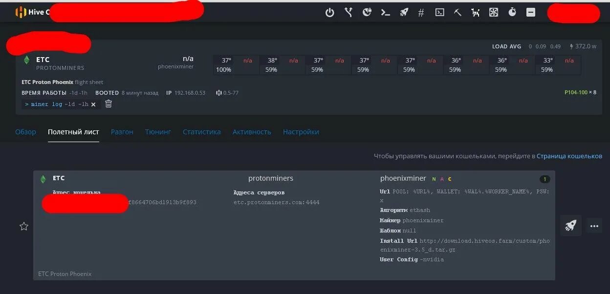Open the Разгон tab
Viewport: 610px width, 294px height.
(x=122, y=132)
